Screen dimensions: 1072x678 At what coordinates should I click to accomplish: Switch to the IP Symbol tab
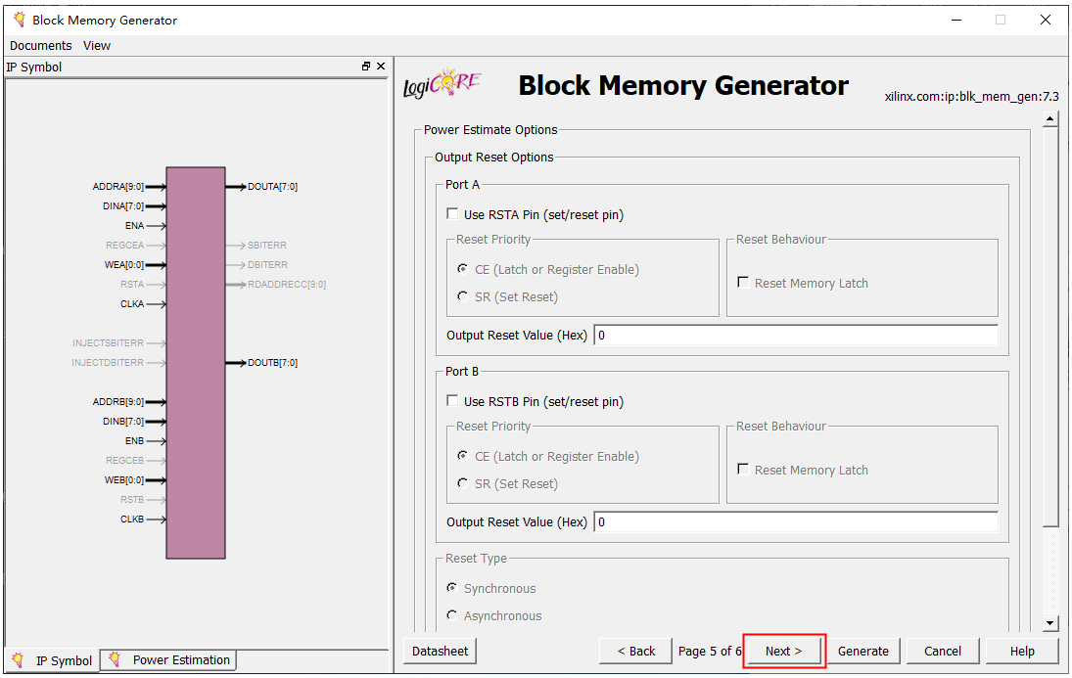53,660
